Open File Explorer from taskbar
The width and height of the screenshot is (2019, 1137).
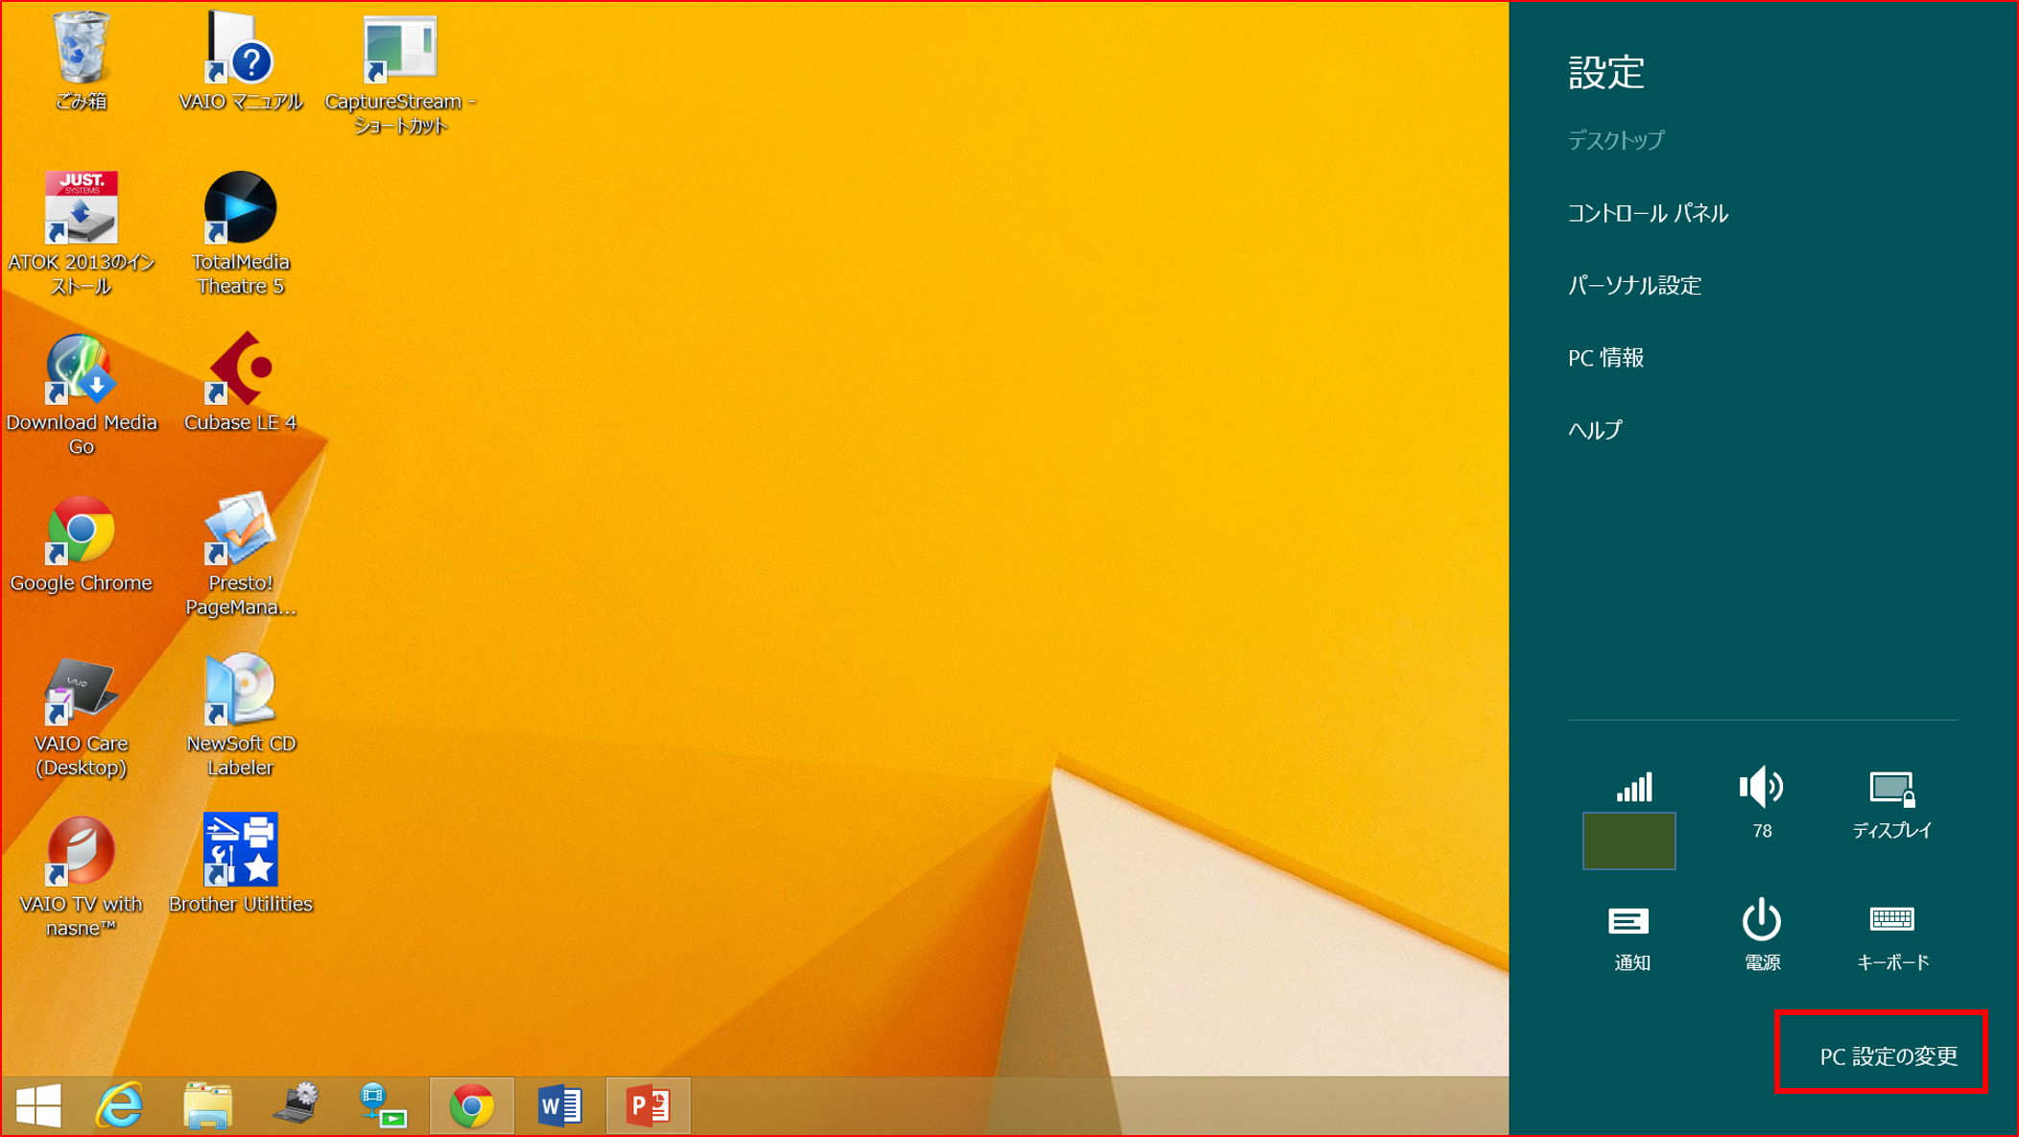tap(207, 1106)
